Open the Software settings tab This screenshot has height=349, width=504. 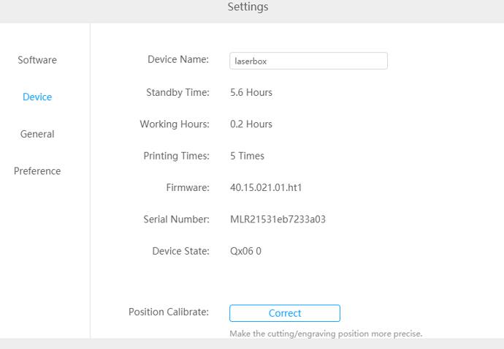[x=37, y=60]
